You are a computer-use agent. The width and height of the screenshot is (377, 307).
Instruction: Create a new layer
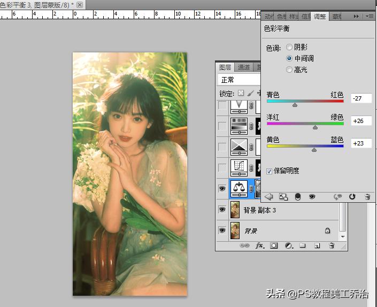(317, 245)
